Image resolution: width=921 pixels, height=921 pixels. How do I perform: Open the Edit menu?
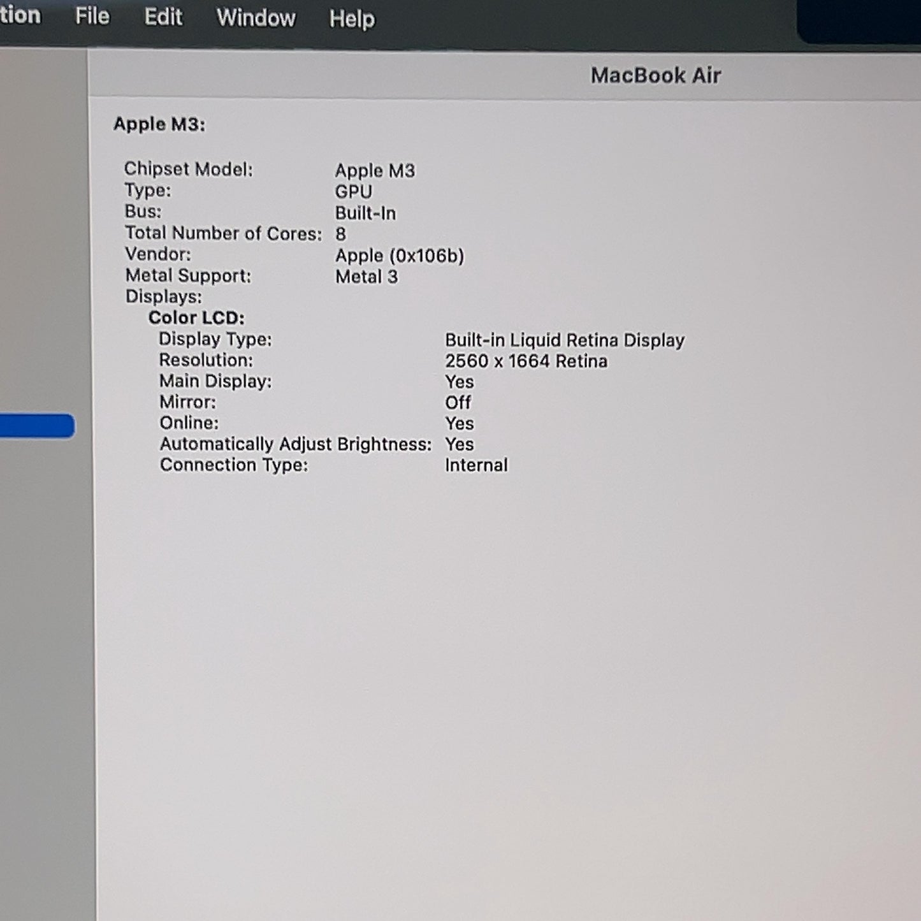pyautogui.click(x=163, y=17)
